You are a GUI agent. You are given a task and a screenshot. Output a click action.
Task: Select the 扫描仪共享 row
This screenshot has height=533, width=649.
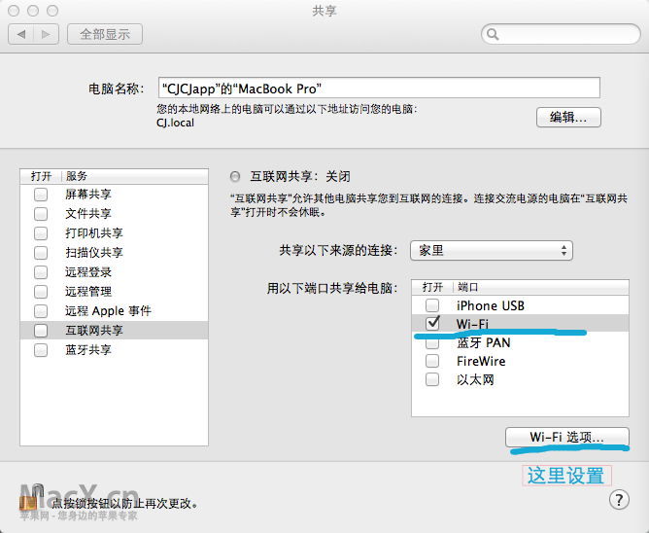(x=114, y=253)
